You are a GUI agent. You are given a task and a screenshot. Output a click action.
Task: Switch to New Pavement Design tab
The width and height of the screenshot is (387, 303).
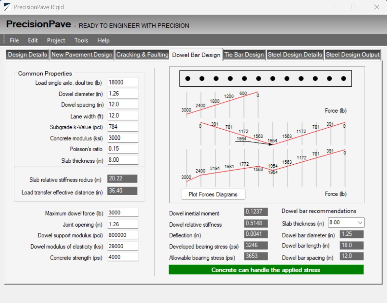(x=82, y=55)
